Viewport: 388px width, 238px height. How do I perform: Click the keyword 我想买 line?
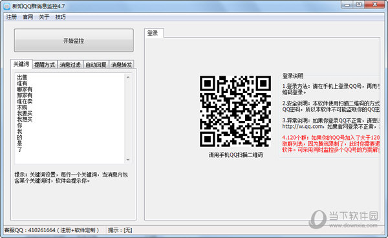coord(25,119)
